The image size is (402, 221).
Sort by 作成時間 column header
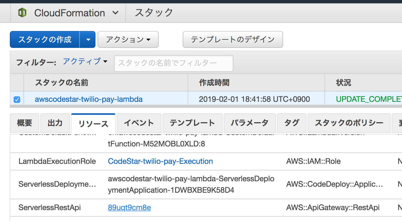(214, 82)
